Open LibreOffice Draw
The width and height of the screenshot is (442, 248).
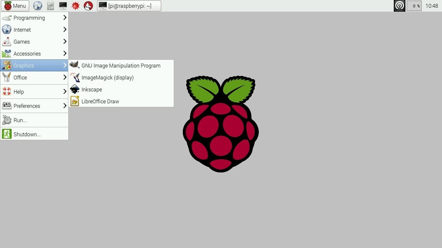[100, 101]
